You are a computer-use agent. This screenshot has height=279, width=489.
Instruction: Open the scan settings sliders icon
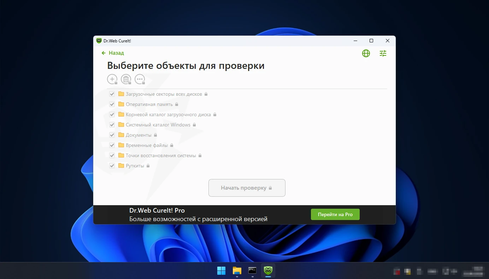383,53
